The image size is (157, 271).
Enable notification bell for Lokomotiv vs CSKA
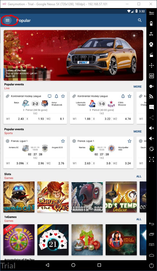123,96
